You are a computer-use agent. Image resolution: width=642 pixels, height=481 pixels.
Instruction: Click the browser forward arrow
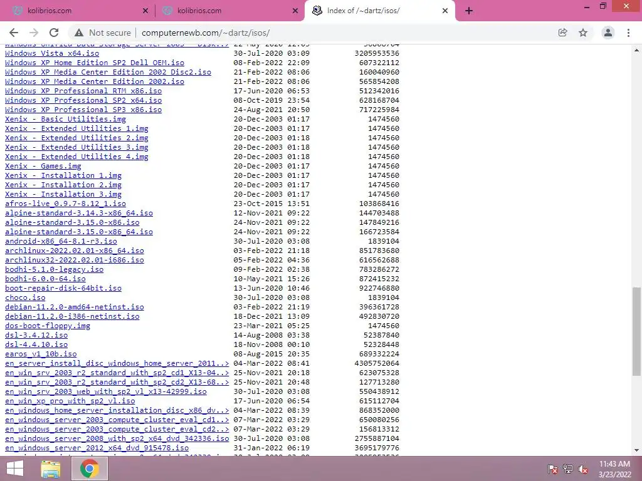point(34,33)
